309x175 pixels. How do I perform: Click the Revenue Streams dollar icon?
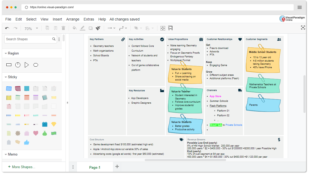click(x=279, y=140)
